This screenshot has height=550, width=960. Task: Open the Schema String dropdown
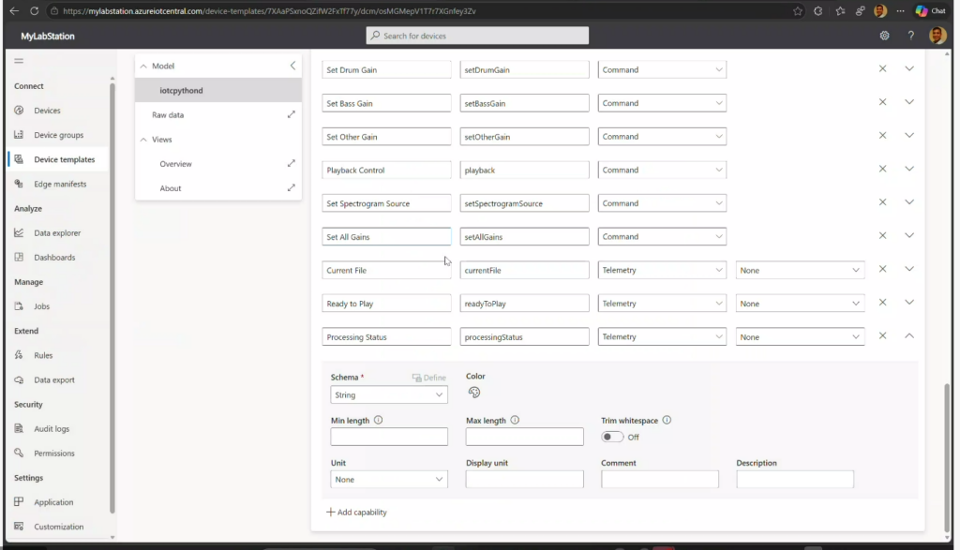click(389, 395)
